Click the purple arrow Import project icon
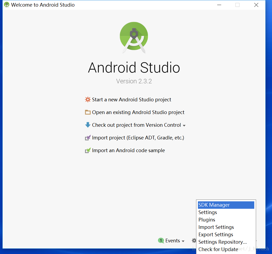Image resolution: width=272 pixels, height=254 pixels. [x=88, y=138]
